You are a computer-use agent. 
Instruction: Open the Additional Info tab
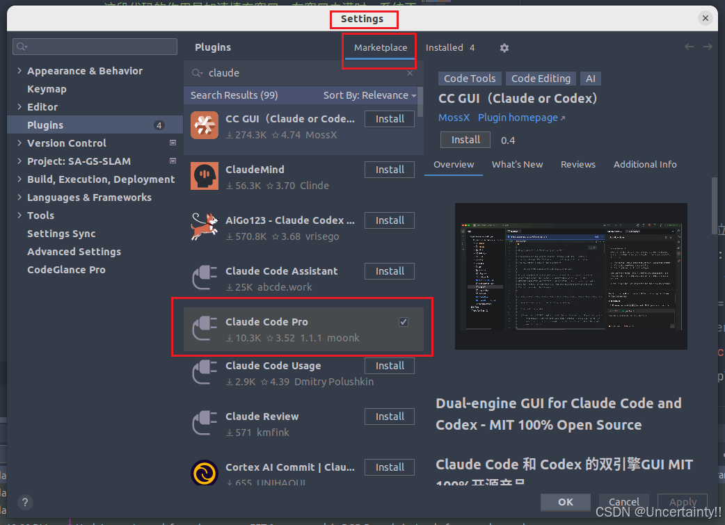pos(645,165)
